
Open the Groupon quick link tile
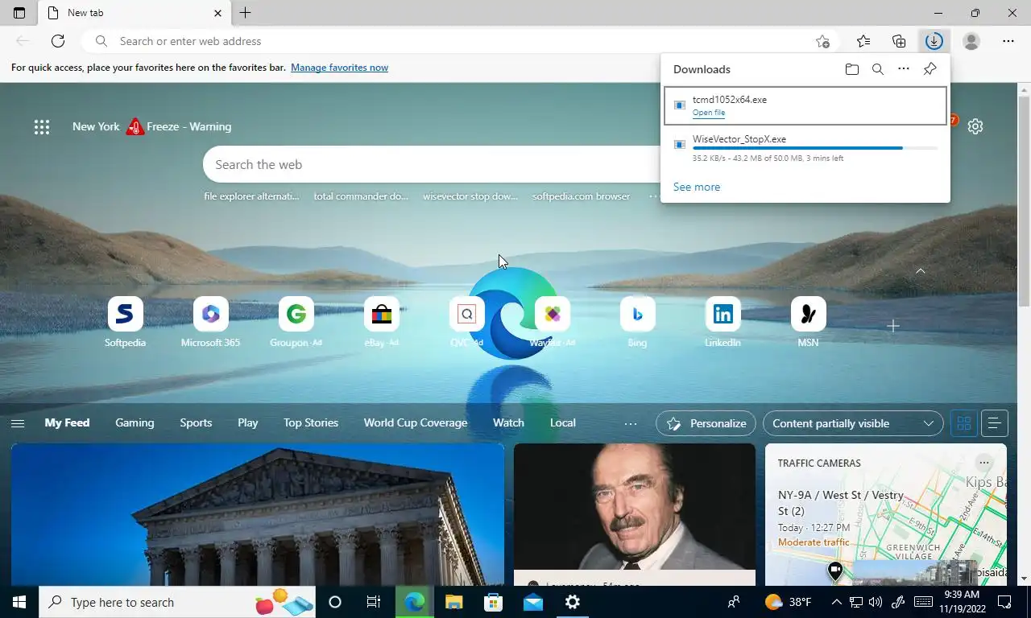[296, 322]
